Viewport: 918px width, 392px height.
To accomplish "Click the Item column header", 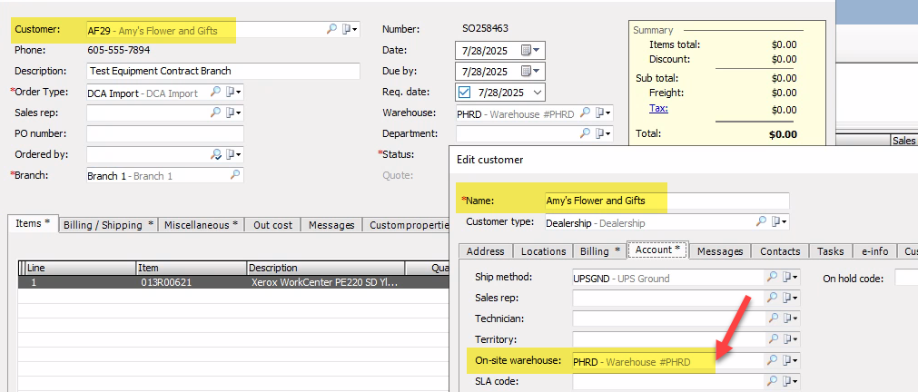I will click(192, 268).
